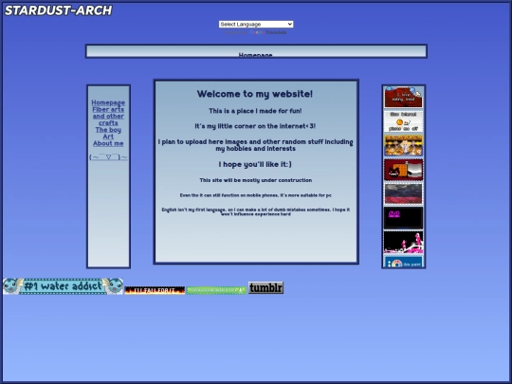Click the Google Translate credit text
The width and height of the screenshot is (512, 384).
256,32
